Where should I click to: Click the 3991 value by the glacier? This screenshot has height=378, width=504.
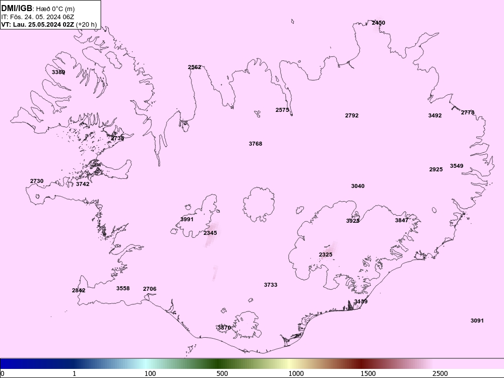click(x=187, y=219)
